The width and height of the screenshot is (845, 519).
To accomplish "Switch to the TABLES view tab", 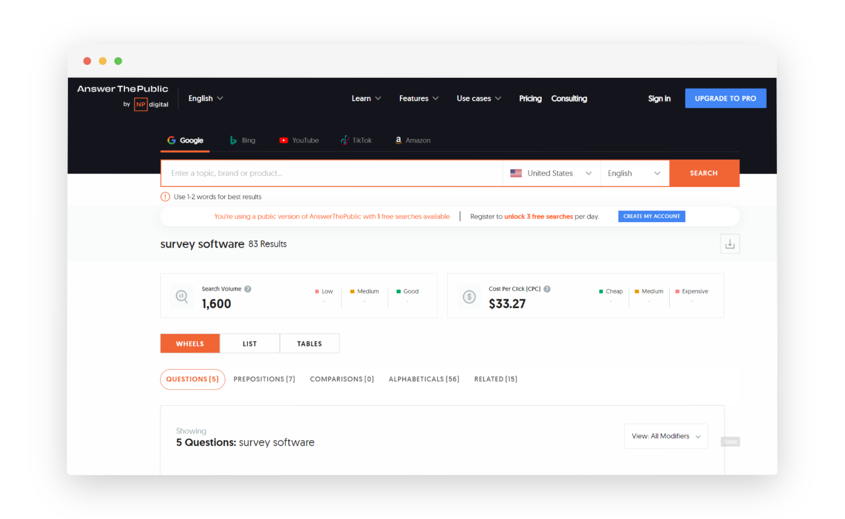I will [x=310, y=343].
